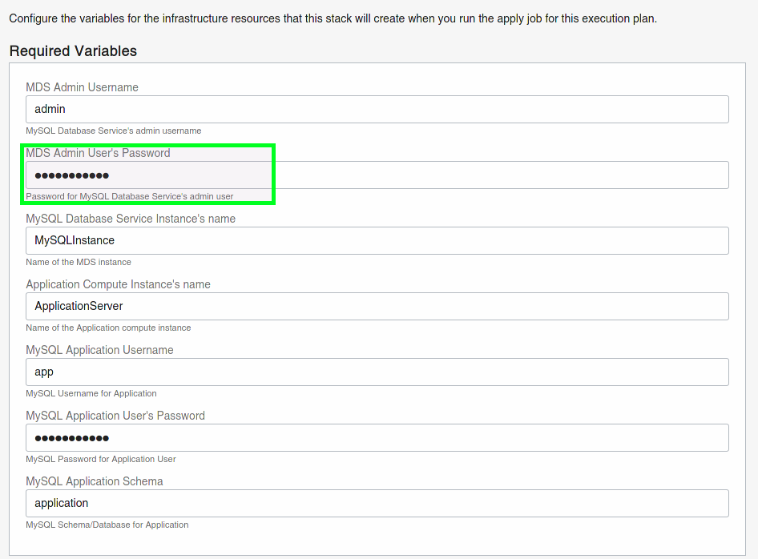Click the "MDS Admin User's Password" label
758x559 pixels.
coord(98,153)
